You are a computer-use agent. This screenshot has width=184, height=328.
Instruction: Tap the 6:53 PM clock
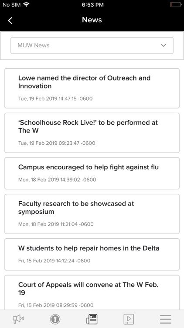pyautogui.click(x=92, y=5)
